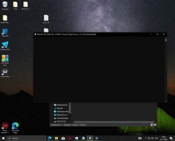Open Локальный диск in Explorer navigation pane
The width and height of the screenshot is (175, 141).
(61, 118)
